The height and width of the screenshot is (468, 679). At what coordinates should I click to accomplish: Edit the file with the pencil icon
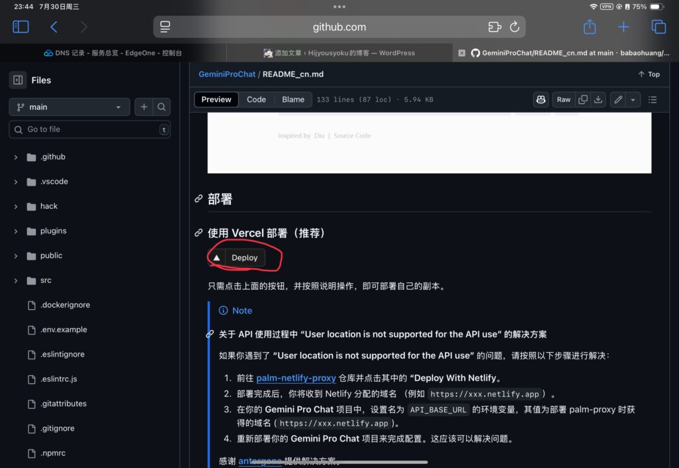click(x=618, y=99)
